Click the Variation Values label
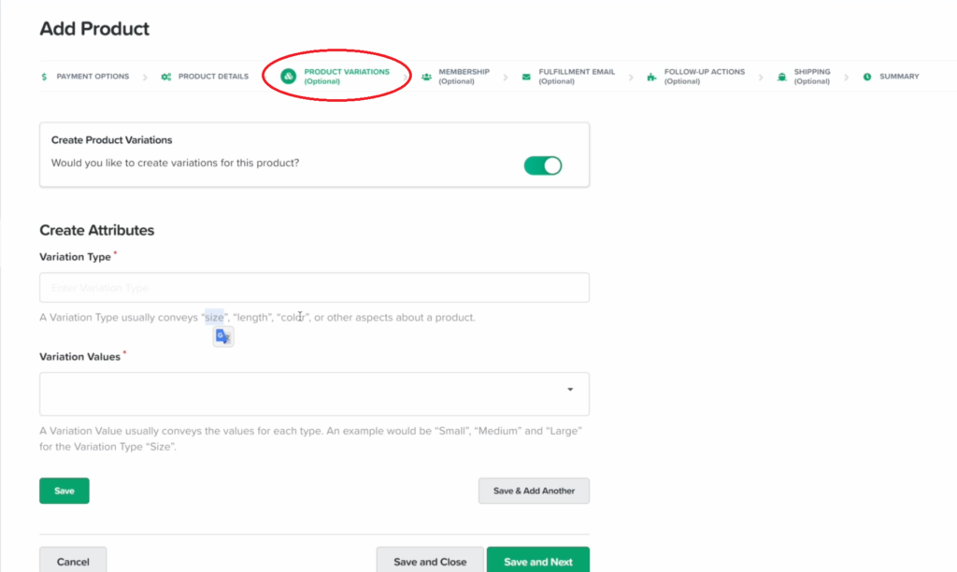This screenshot has width=957, height=572. pyautogui.click(x=80, y=356)
